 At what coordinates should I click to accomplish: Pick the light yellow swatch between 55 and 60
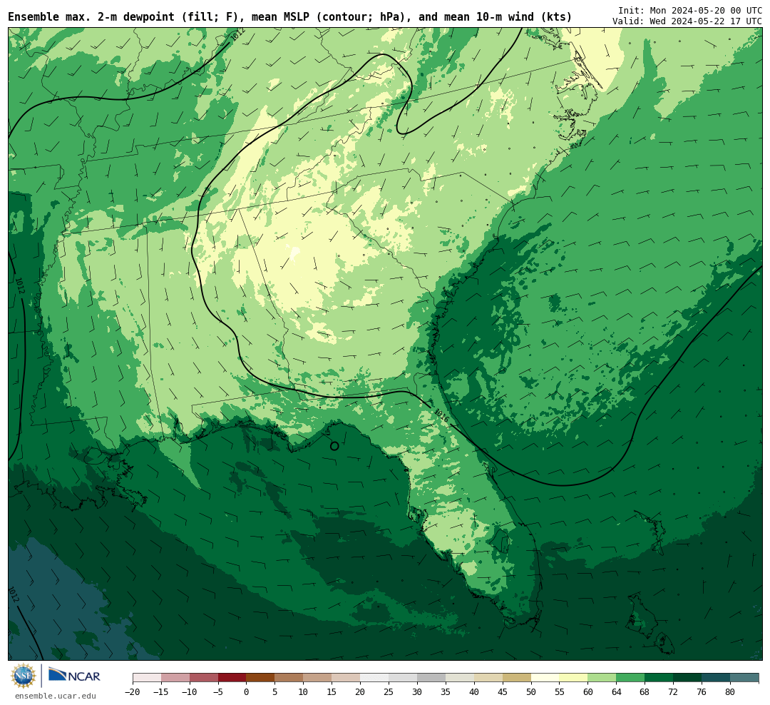(574, 678)
